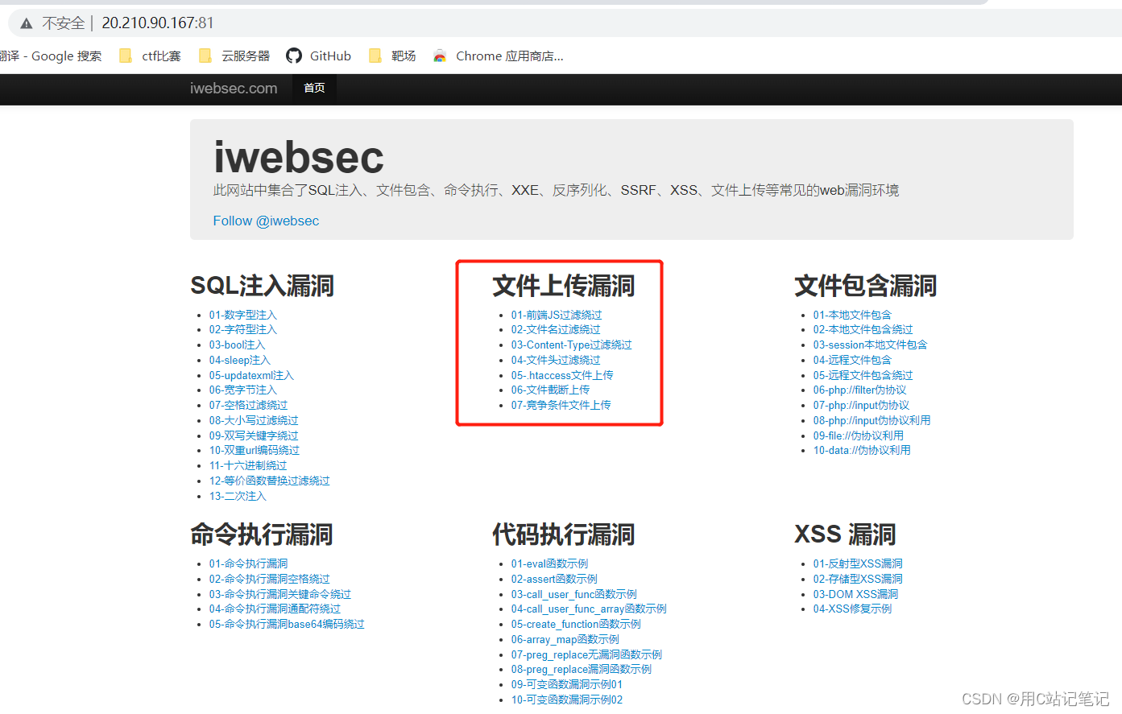Click the iwebsec.com brand link
This screenshot has width=1122, height=714.
point(234,89)
